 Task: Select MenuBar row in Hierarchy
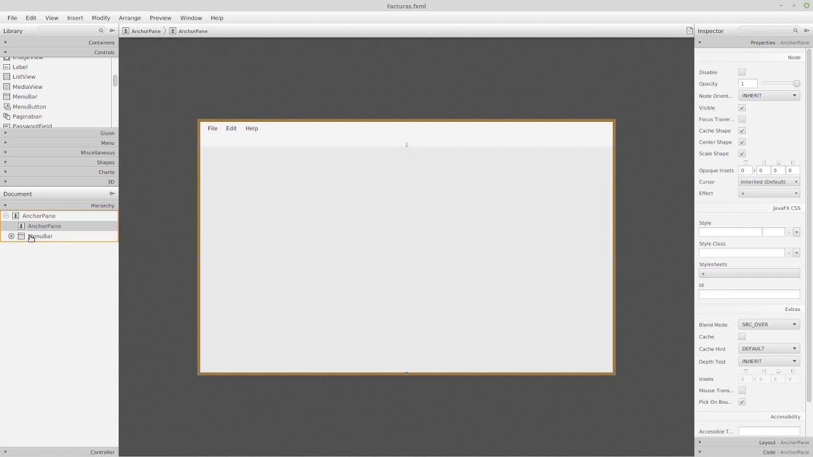[59, 236]
